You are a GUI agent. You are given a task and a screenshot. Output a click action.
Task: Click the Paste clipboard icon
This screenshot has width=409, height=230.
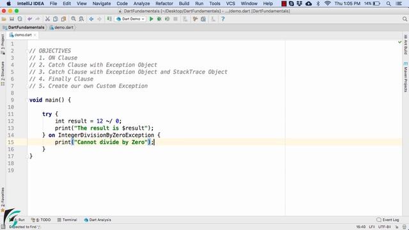(63, 19)
